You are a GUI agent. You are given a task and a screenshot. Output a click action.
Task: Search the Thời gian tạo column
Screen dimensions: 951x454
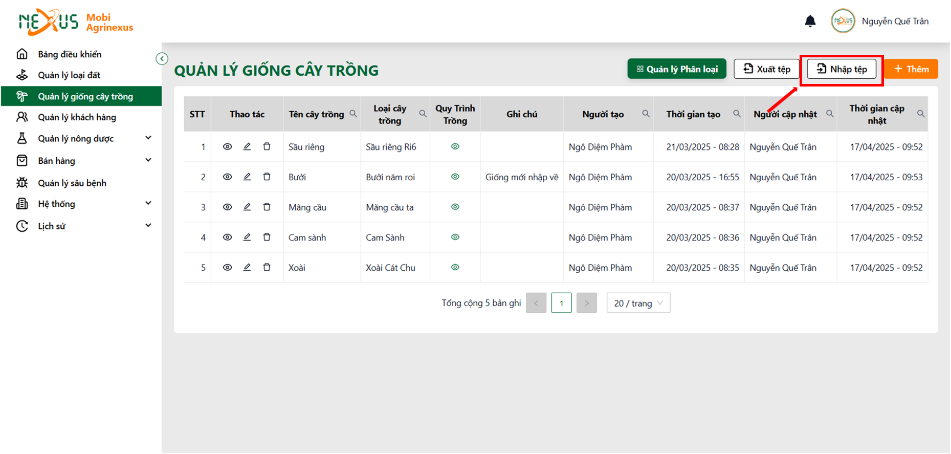pyautogui.click(x=737, y=114)
